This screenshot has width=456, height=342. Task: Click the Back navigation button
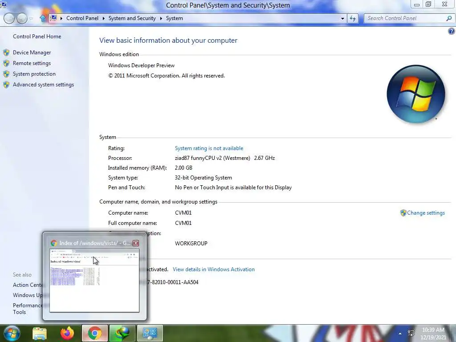pos(9,18)
